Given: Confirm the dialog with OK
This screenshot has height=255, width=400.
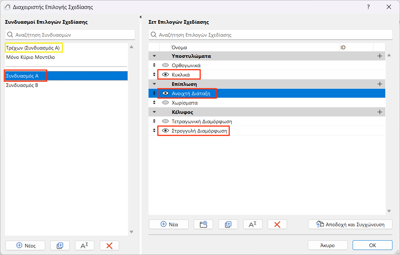Looking at the screenshot, I should point(372,245).
